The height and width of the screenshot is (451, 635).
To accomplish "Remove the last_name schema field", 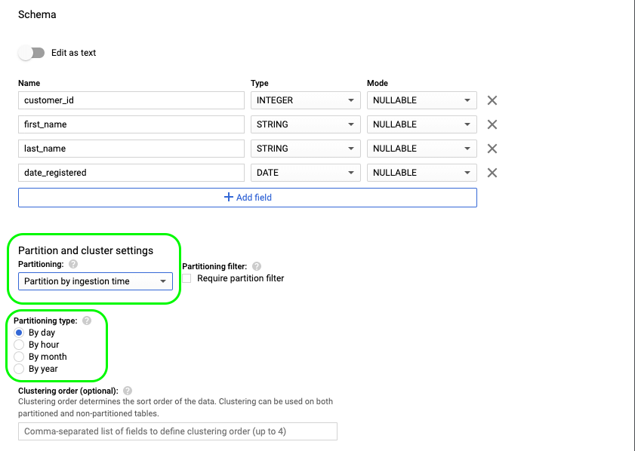I will point(492,148).
